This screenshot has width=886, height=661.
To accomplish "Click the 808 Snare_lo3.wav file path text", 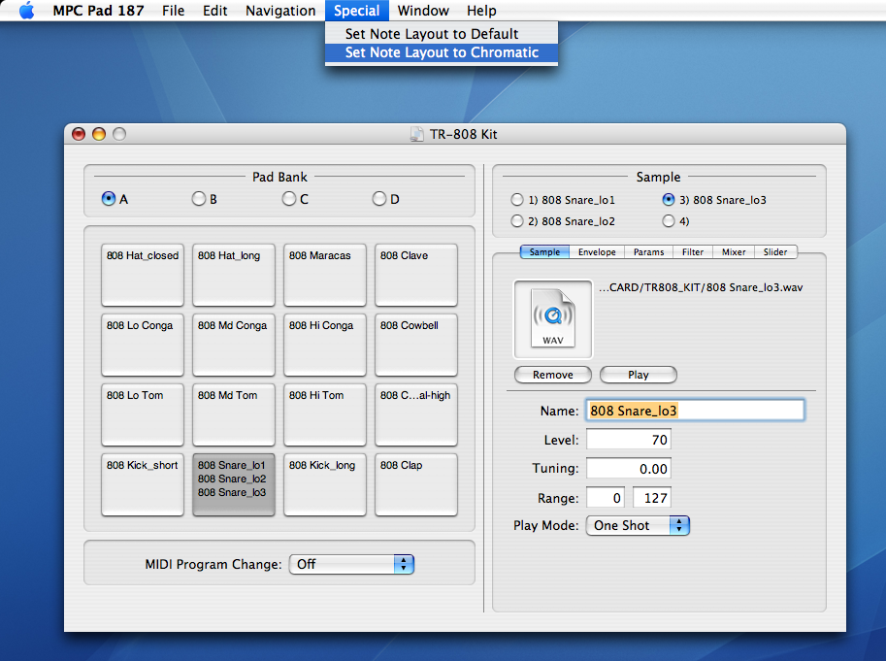I will (x=701, y=287).
